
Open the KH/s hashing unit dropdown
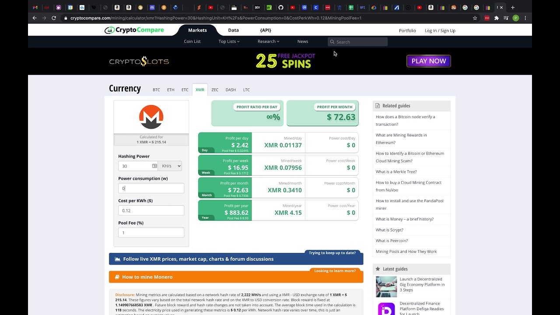coord(170,166)
